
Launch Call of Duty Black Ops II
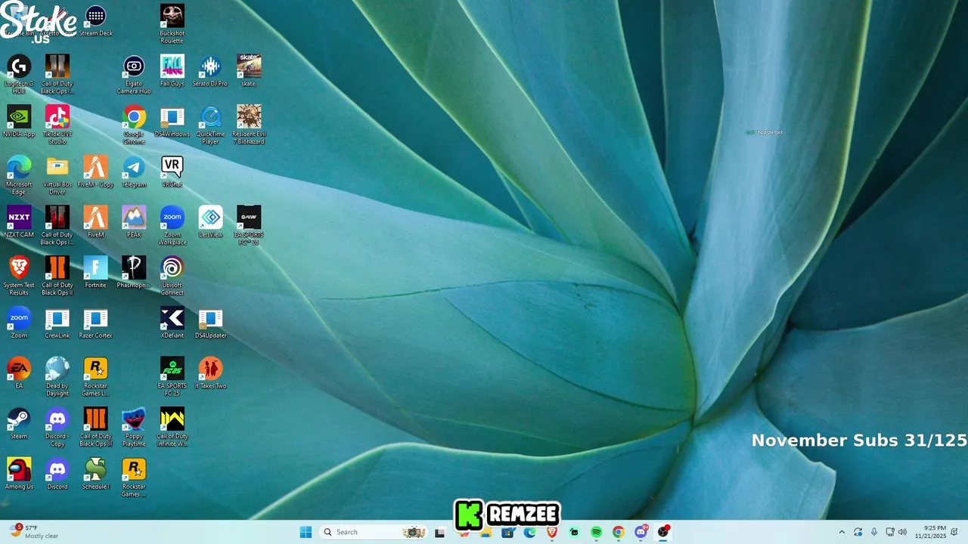(57, 277)
